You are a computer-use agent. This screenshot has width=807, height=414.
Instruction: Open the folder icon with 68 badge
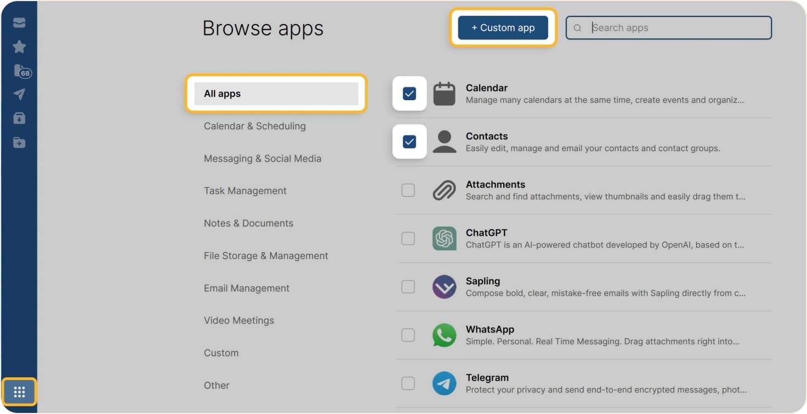click(22, 71)
